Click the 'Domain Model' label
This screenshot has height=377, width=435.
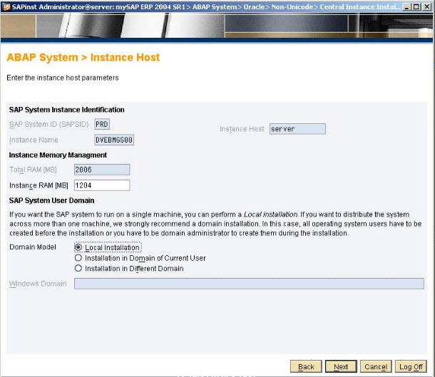(x=33, y=247)
